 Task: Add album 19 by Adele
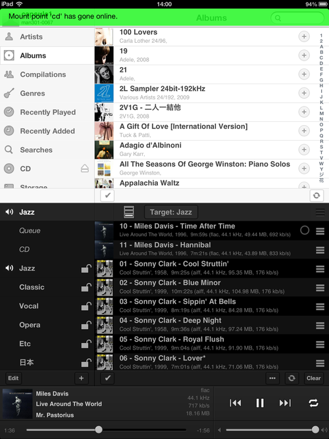click(304, 55)
